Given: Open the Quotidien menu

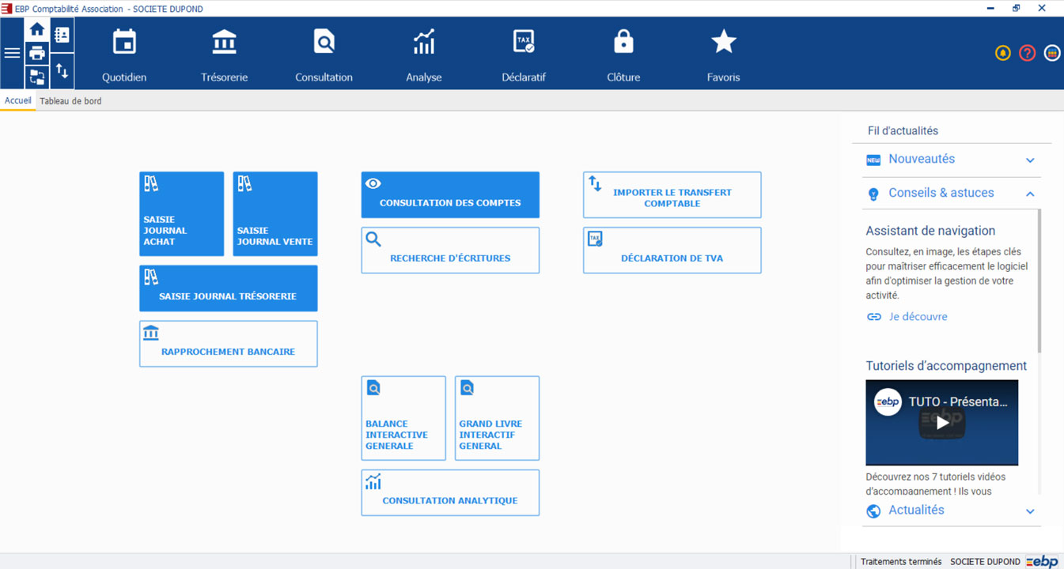Looking at the screenshot, I should point(124,55).
